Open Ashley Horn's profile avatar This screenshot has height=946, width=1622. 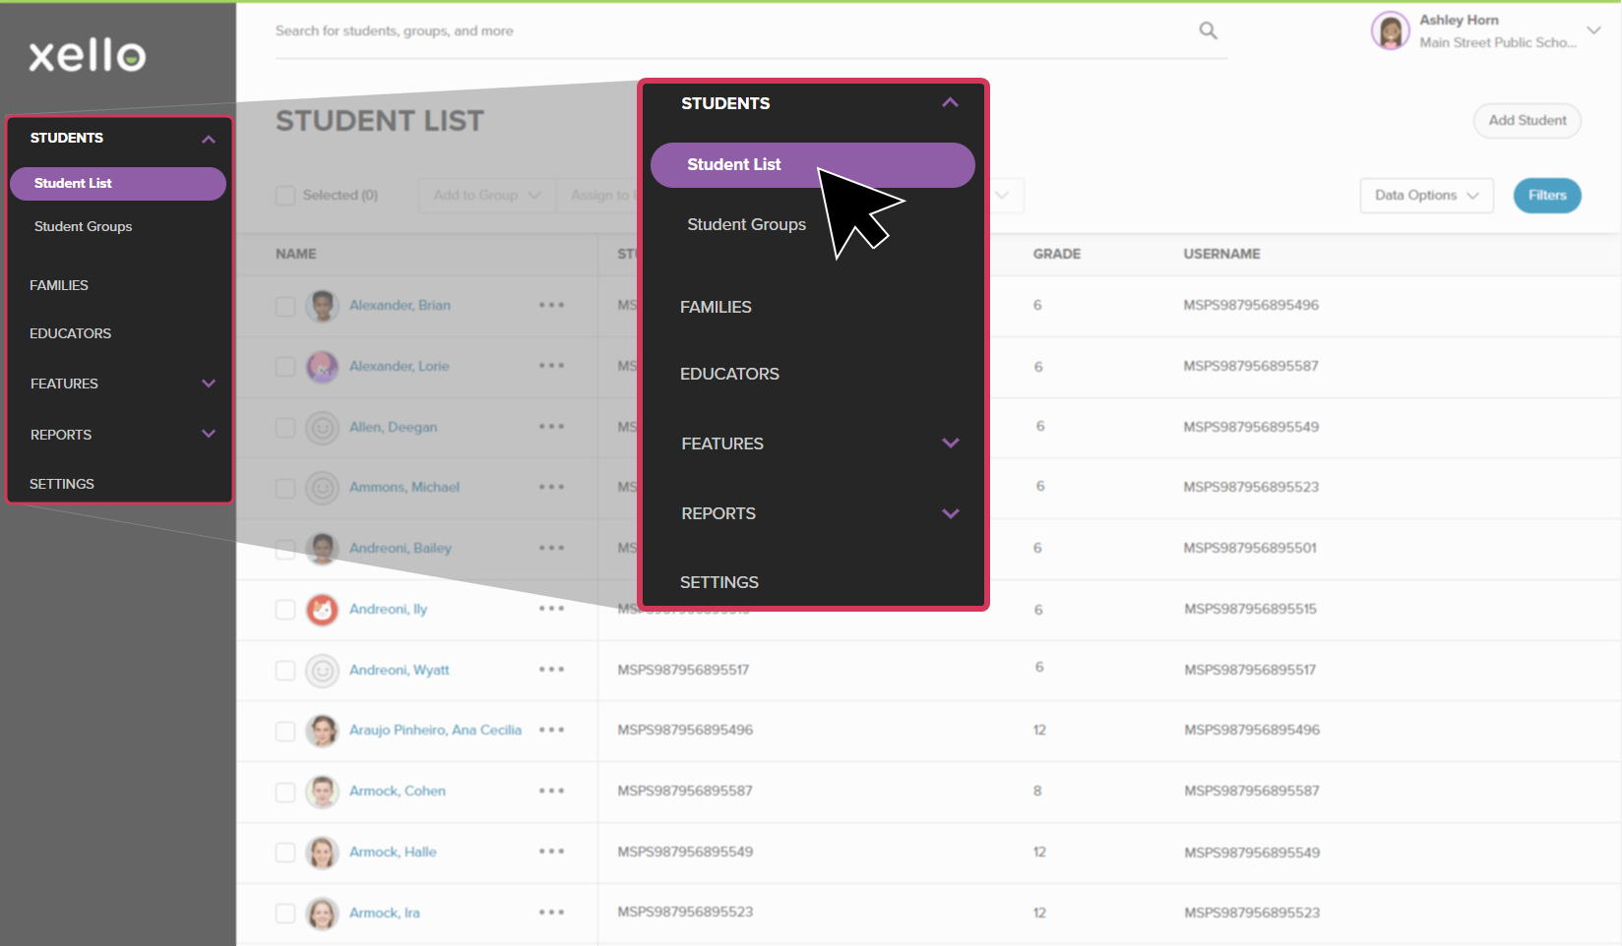[1390, 30]
